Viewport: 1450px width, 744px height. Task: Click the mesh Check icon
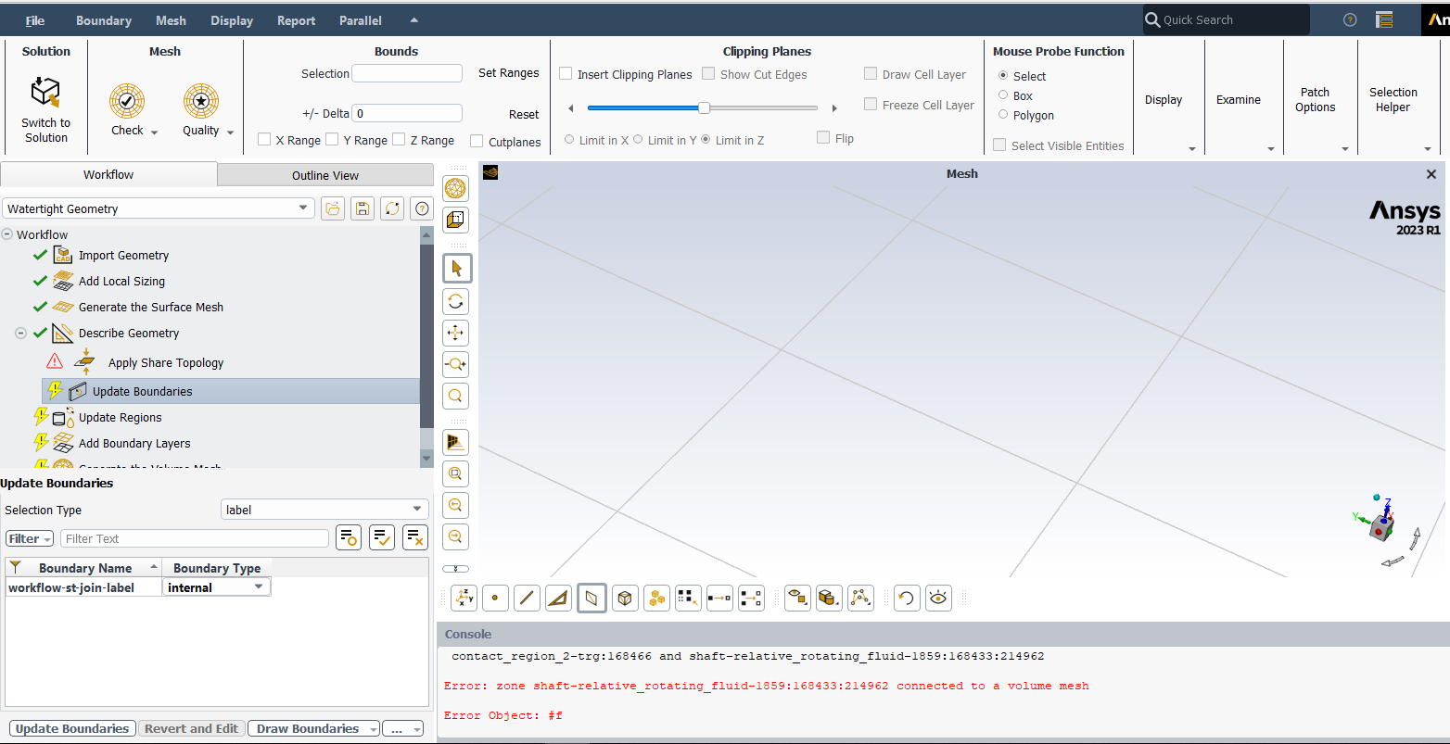point(127,101)
